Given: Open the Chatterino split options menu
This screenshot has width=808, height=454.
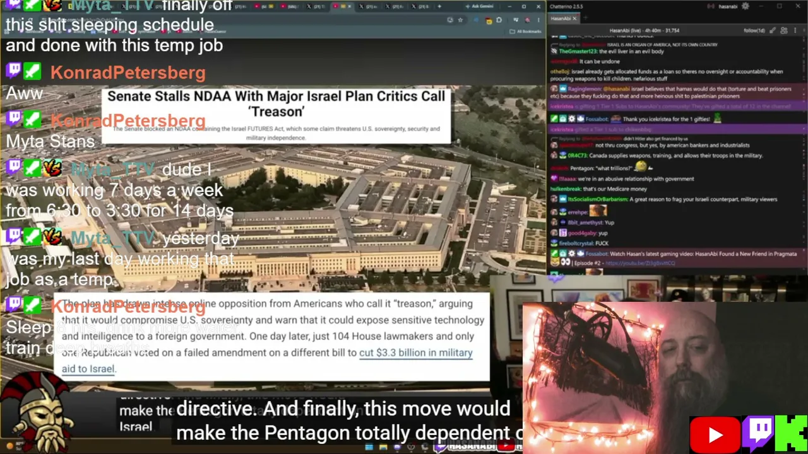Looking at the screenshot, I should [x=794, y=30].
